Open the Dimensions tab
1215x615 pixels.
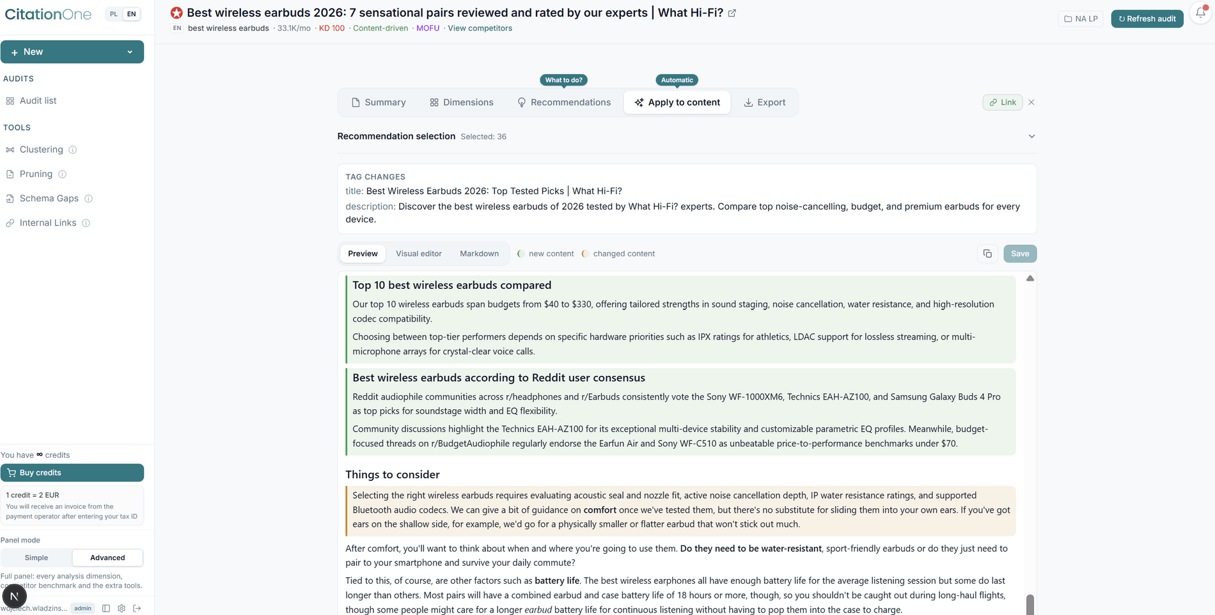coord(462,102)
